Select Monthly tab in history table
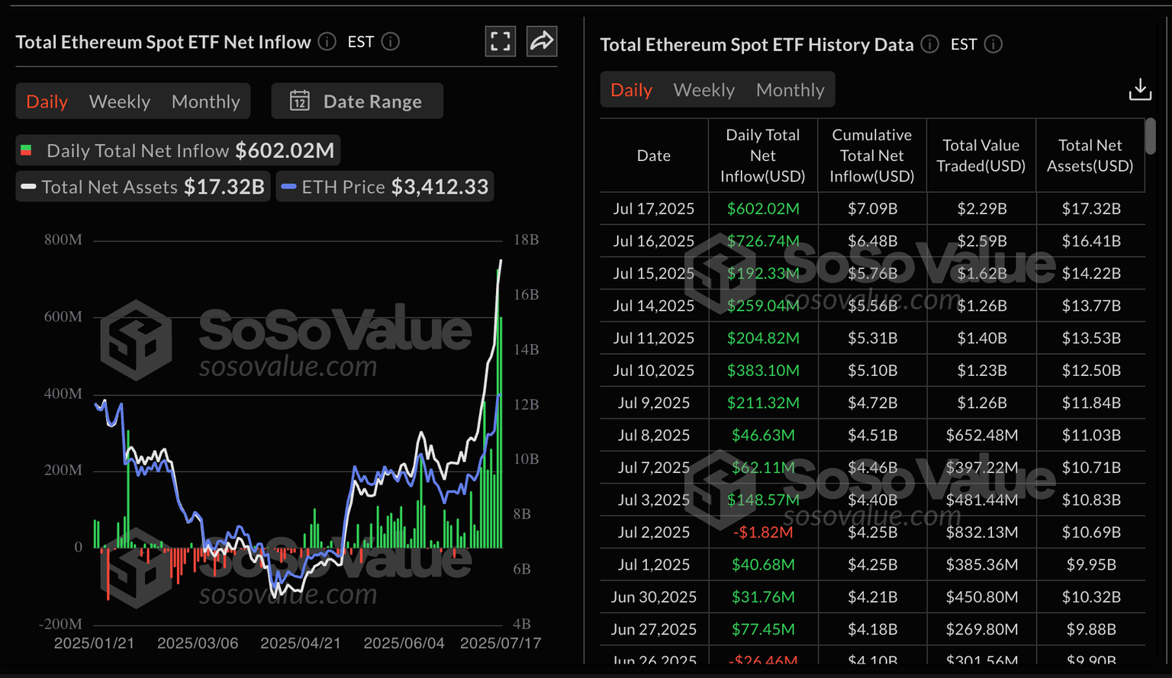Image resolution: width=1172 pixels, height=678 pixels. click(x=790, y=90)
